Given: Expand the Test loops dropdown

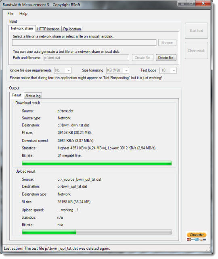Looking at the screenshot, I should click(x=168, y=70).
